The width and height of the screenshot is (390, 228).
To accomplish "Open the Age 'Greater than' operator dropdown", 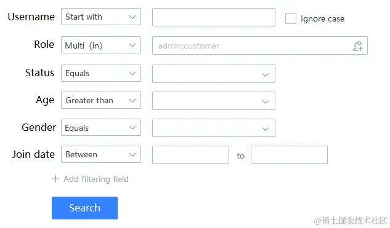I will tap(101, 100).
